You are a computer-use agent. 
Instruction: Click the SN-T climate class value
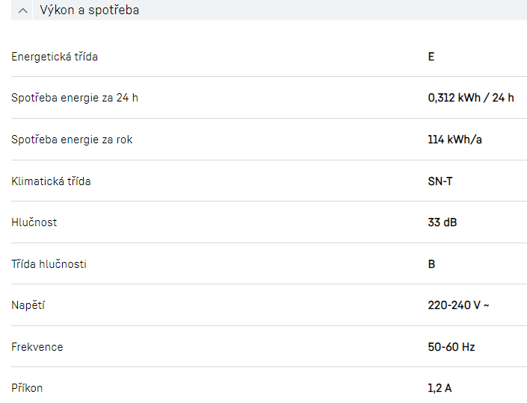click(440, 181)
